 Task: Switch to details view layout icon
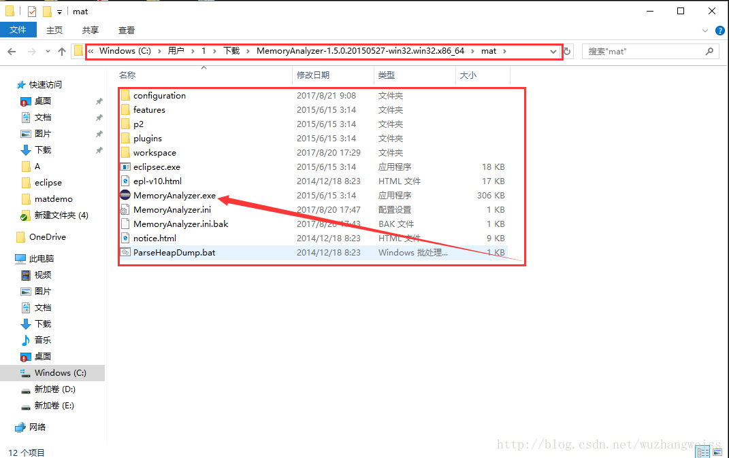pos(703,451)
